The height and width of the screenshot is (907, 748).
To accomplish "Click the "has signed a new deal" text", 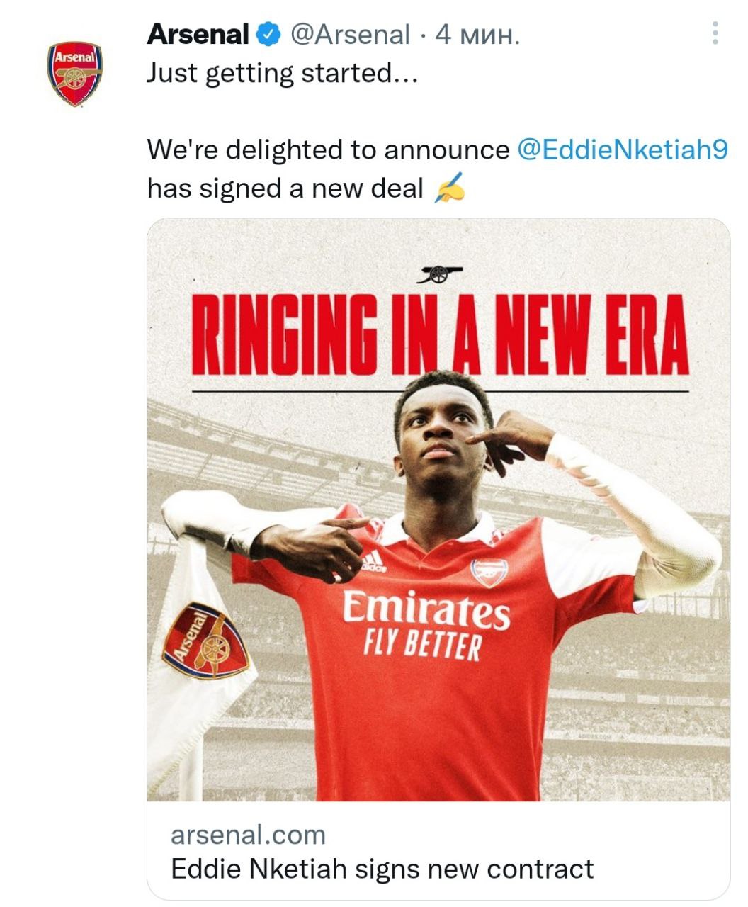I will coord(285,188).
